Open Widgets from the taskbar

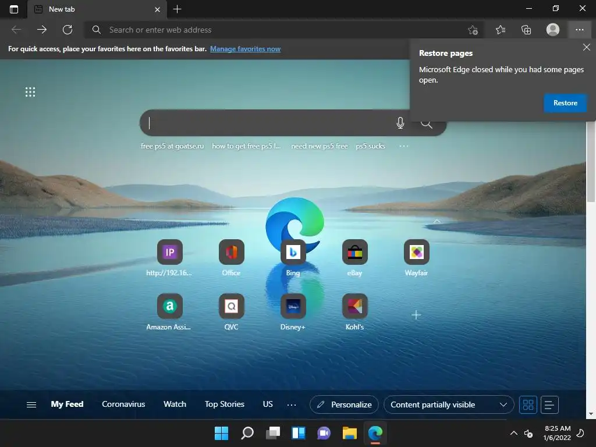point(299,433)
